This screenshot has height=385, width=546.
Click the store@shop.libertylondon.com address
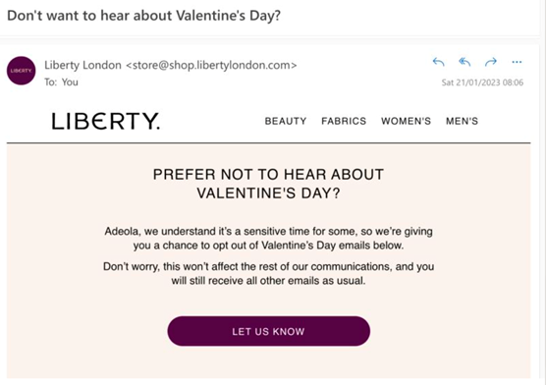[x=211, y=65]
